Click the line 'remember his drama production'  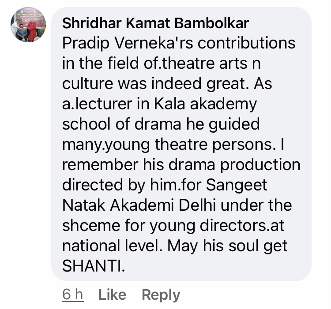pyautogui.click(x=181, y=164)
